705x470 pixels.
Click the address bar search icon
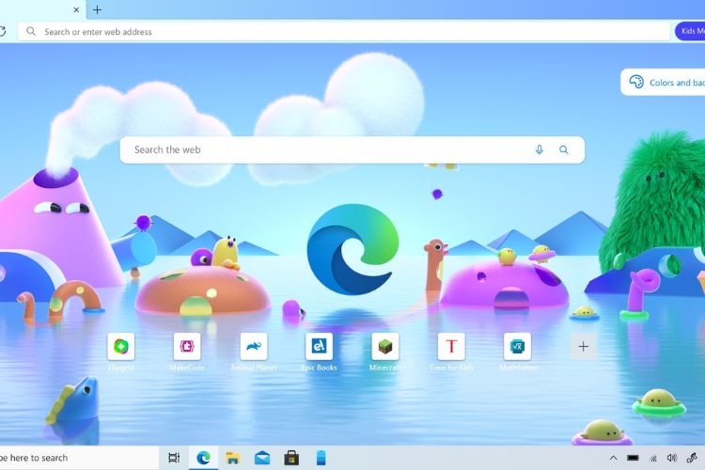(31, 31)
